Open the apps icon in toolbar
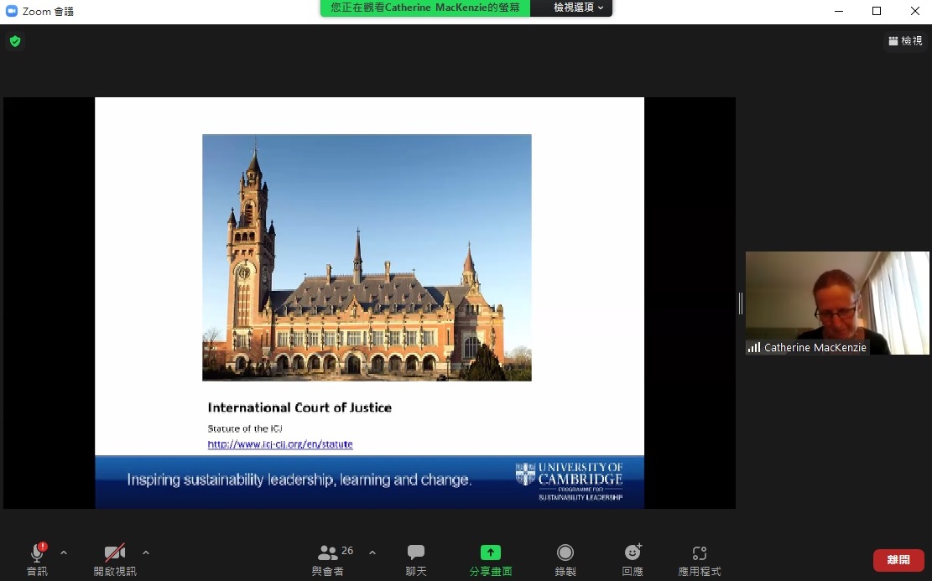Screen dimensions: 932x581 pos(700,552)
